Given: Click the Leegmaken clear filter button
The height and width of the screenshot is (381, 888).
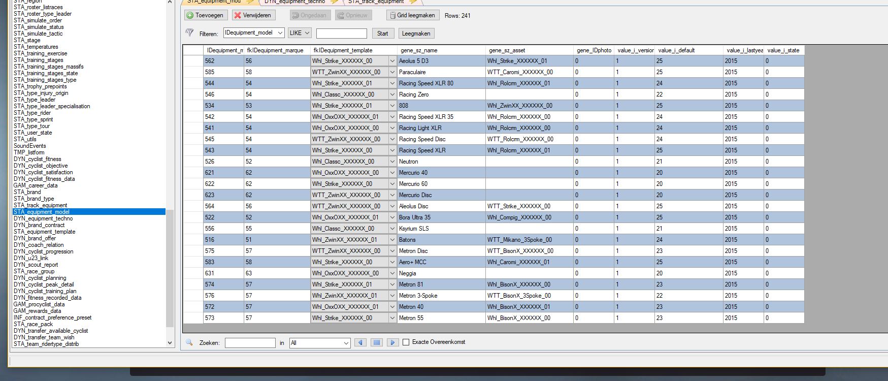Looking at the screenshot, I should point(416,34).
